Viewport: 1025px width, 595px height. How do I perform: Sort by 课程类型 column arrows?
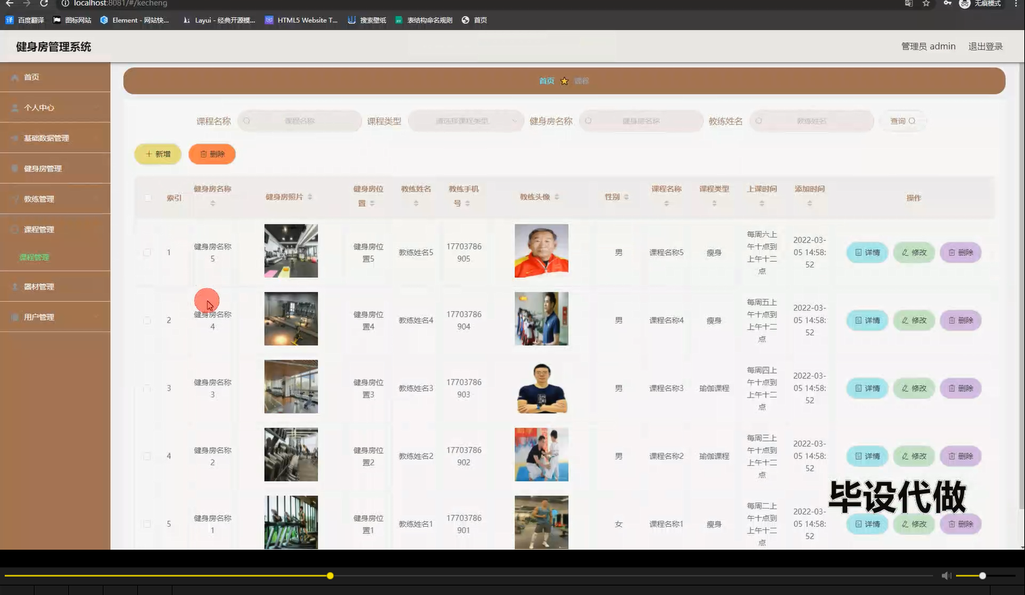715,204
